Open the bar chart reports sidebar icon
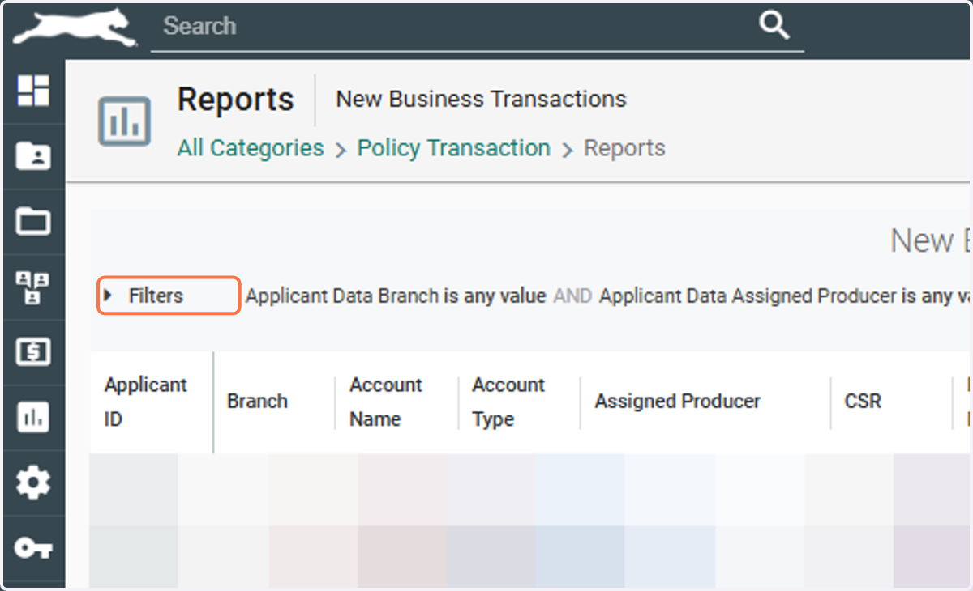 [x=33, y=418]
